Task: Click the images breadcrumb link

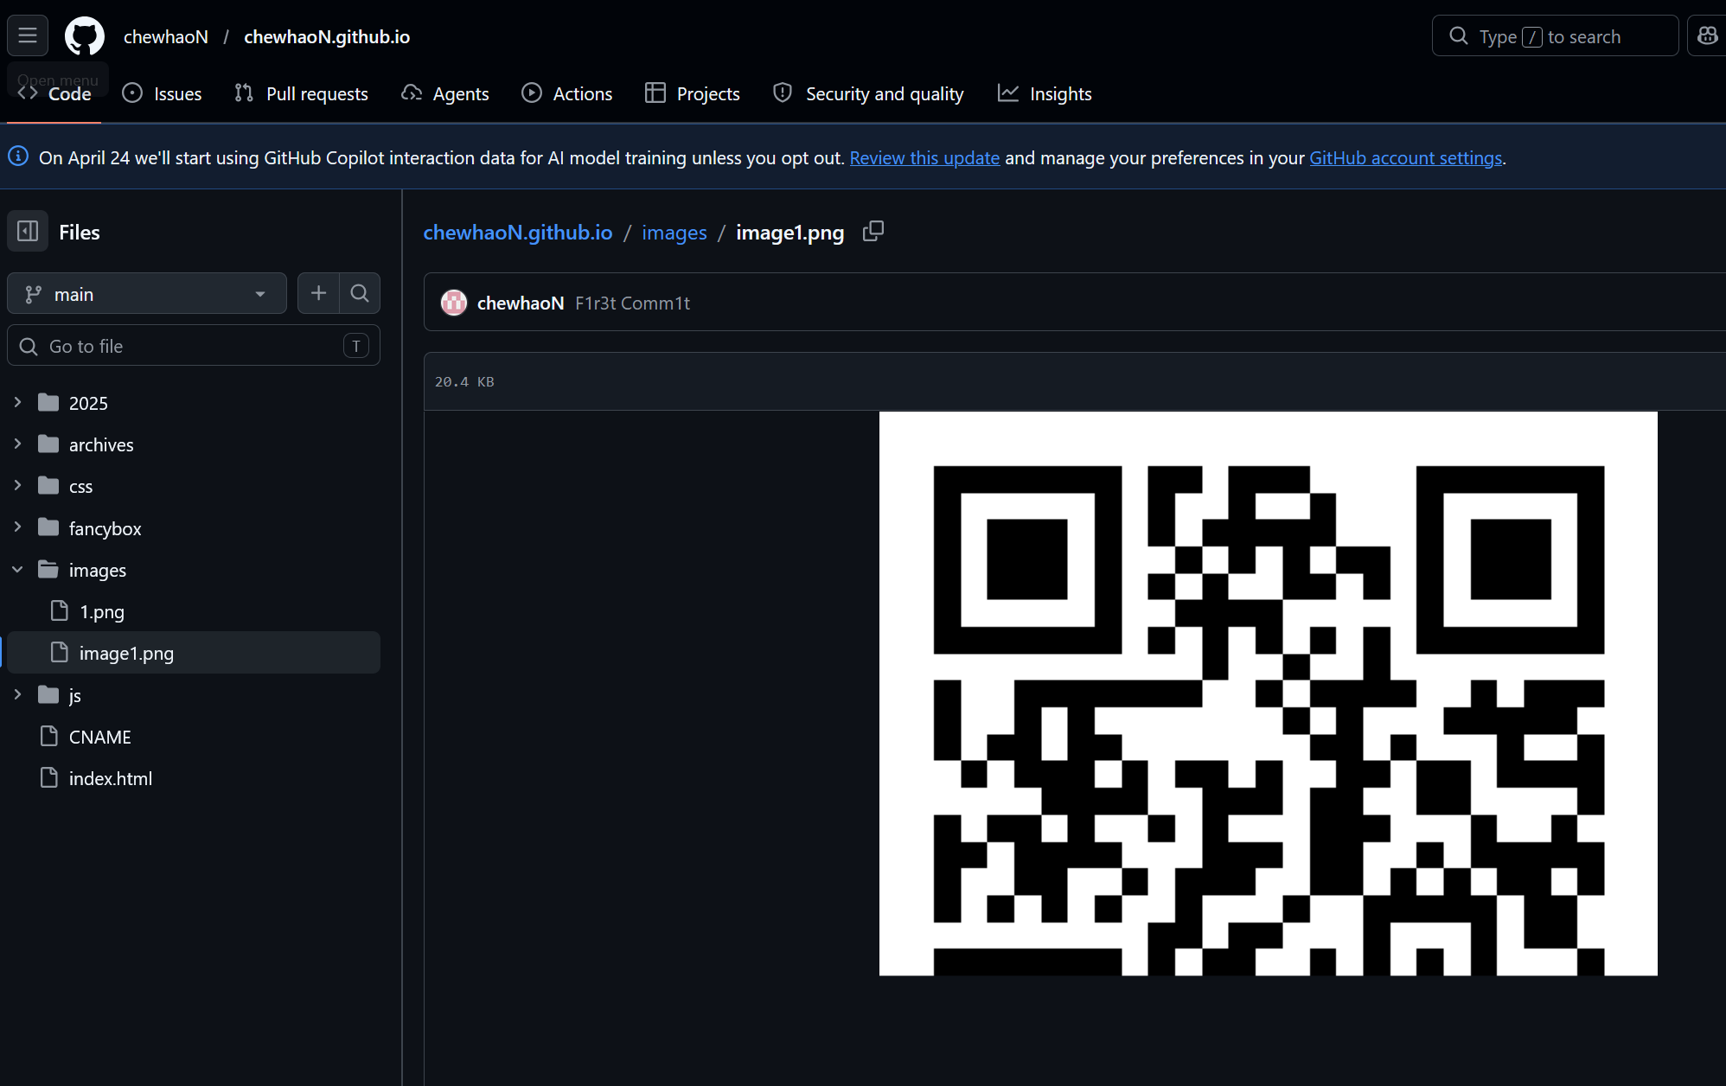Action: pyautogui.click(x=674, y=232)
